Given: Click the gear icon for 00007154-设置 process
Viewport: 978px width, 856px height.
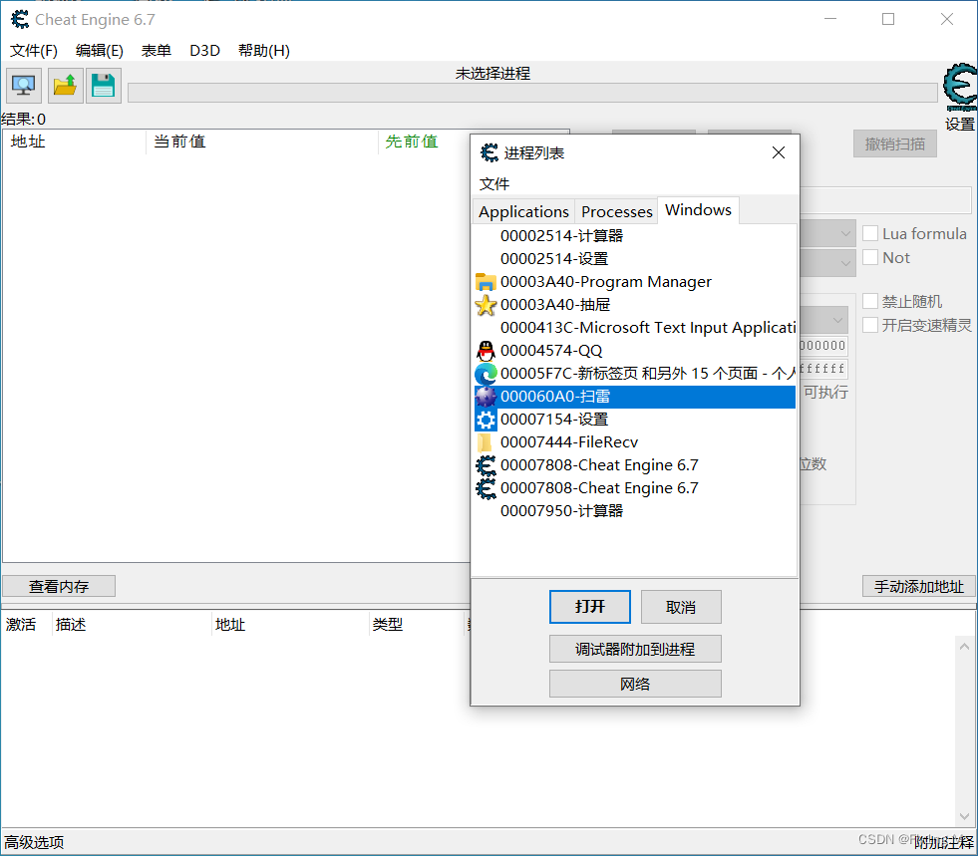Looking at the screenshot, I should 486,419.
